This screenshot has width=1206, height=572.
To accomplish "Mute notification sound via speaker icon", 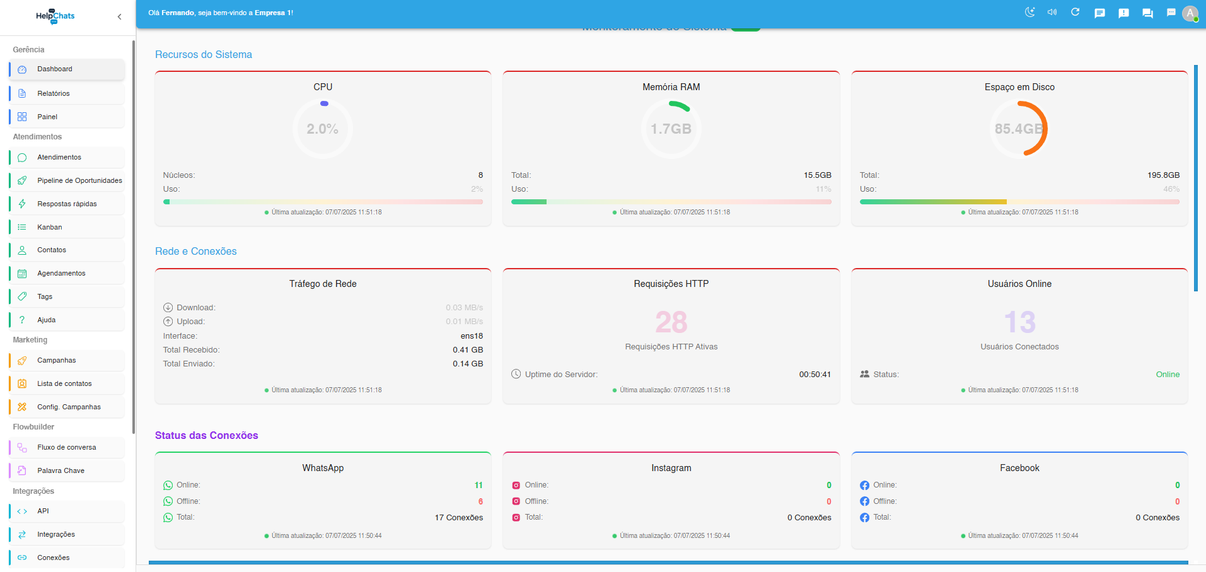I will (1052, 13).
